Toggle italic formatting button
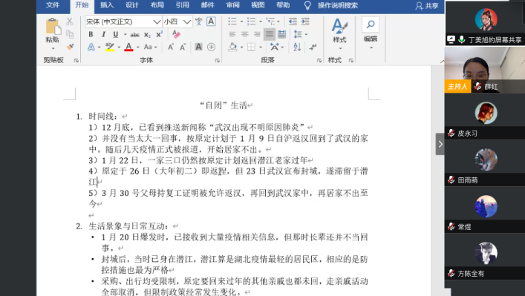The width and height of the screenshot is (525, 296). (103, 34)
